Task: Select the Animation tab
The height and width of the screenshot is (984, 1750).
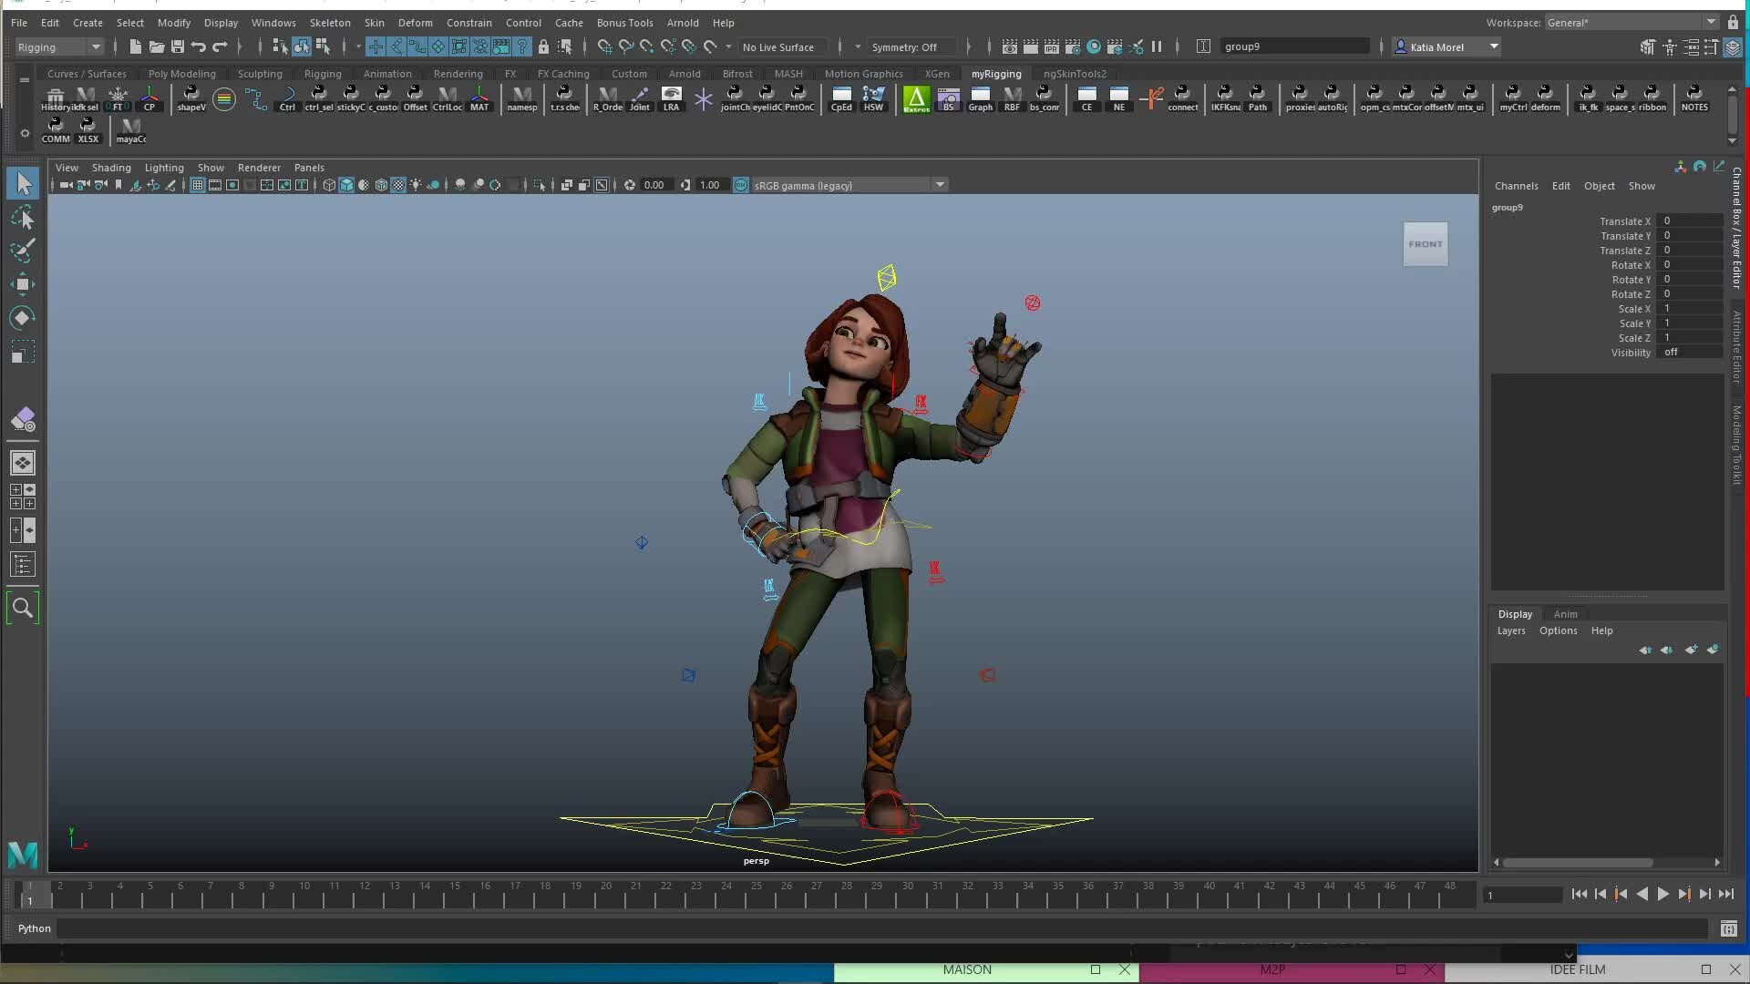Action: click(x=386, y=73)
